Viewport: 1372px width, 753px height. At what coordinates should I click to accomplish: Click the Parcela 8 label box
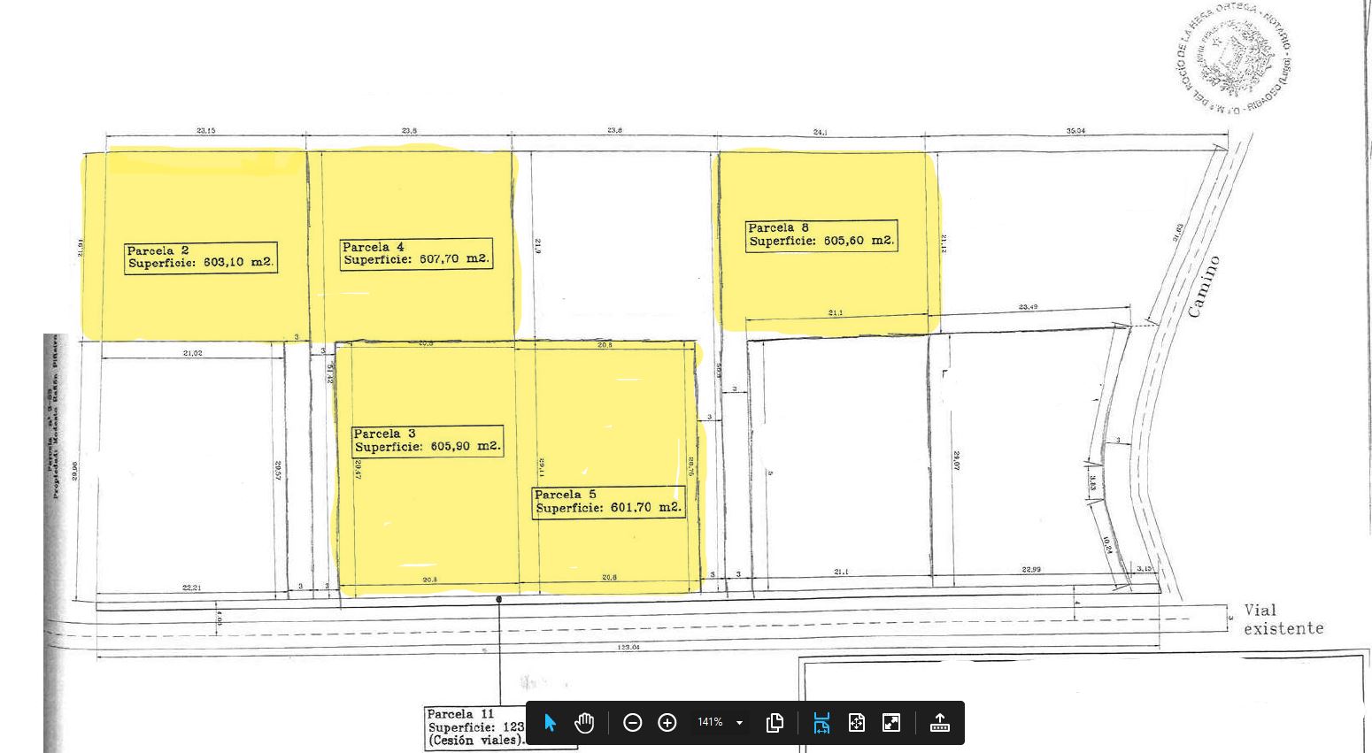(821, 234)
